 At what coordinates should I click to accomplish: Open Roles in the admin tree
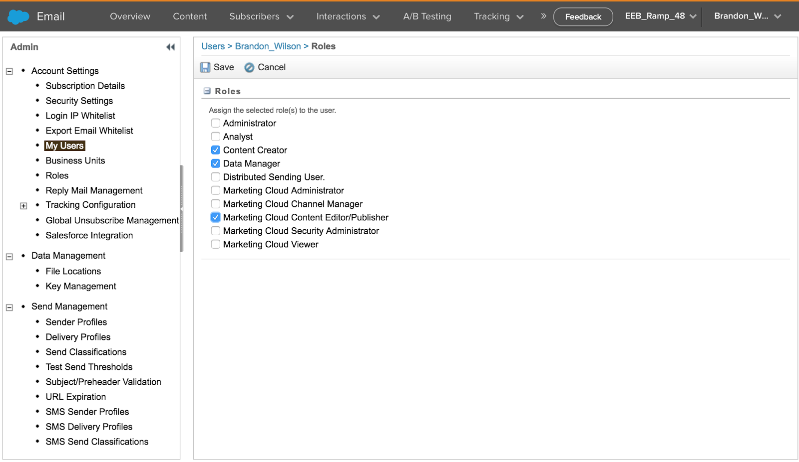57,175
